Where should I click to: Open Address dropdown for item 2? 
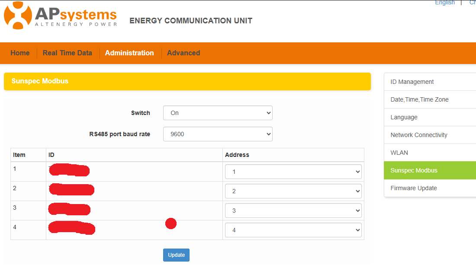pyautogui.click(x=293, y=191)
